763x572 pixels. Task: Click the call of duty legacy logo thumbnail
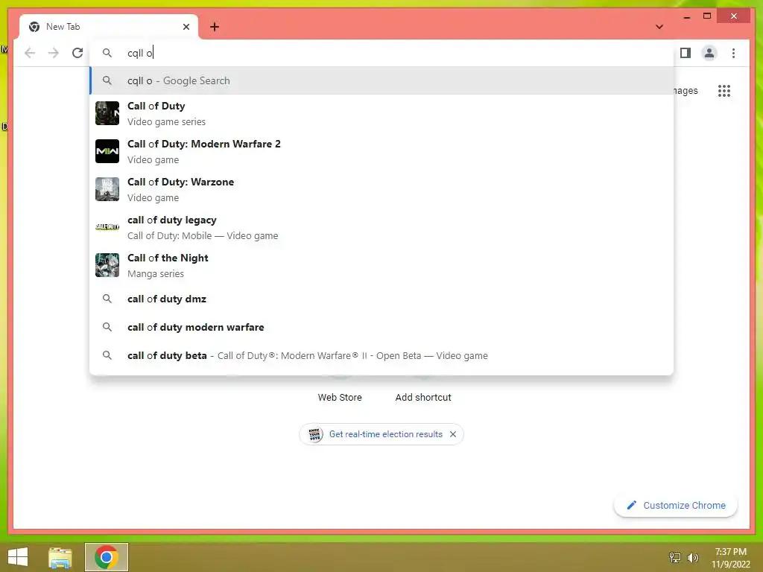pyautogui.click(x=107, y=227)
